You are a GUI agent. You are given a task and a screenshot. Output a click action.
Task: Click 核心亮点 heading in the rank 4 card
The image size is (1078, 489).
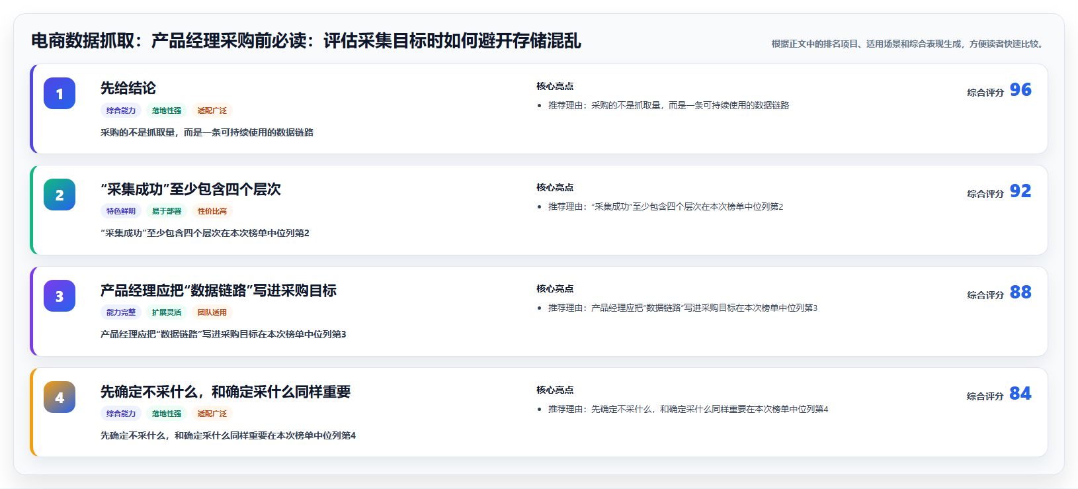click(555, 390)
